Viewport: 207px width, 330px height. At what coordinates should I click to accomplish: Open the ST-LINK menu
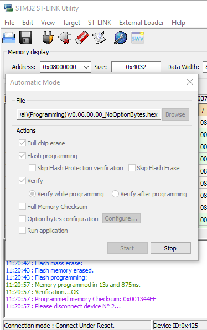click(x=100, y=23)
